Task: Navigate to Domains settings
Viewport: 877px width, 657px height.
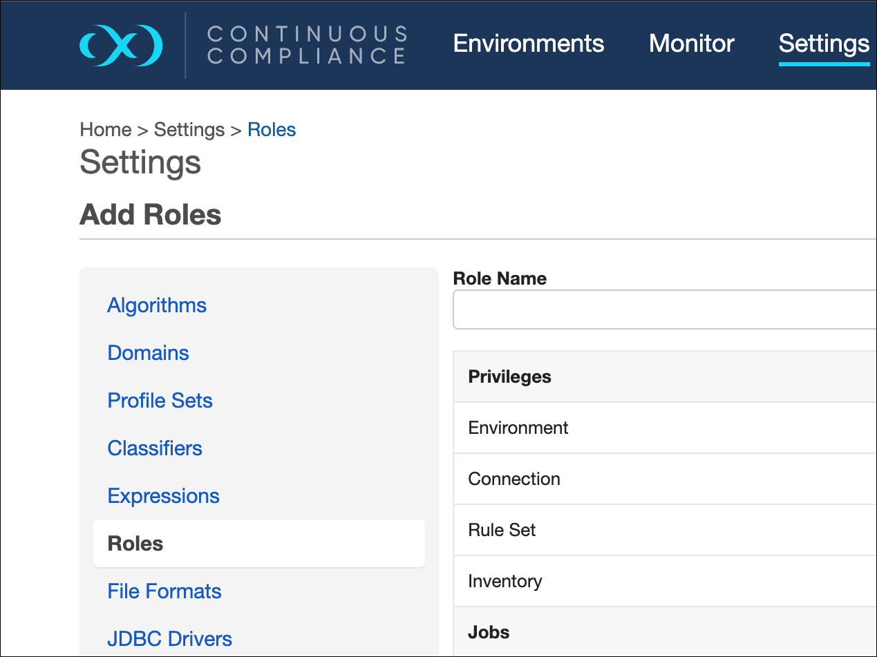Action: coord(148,353)
